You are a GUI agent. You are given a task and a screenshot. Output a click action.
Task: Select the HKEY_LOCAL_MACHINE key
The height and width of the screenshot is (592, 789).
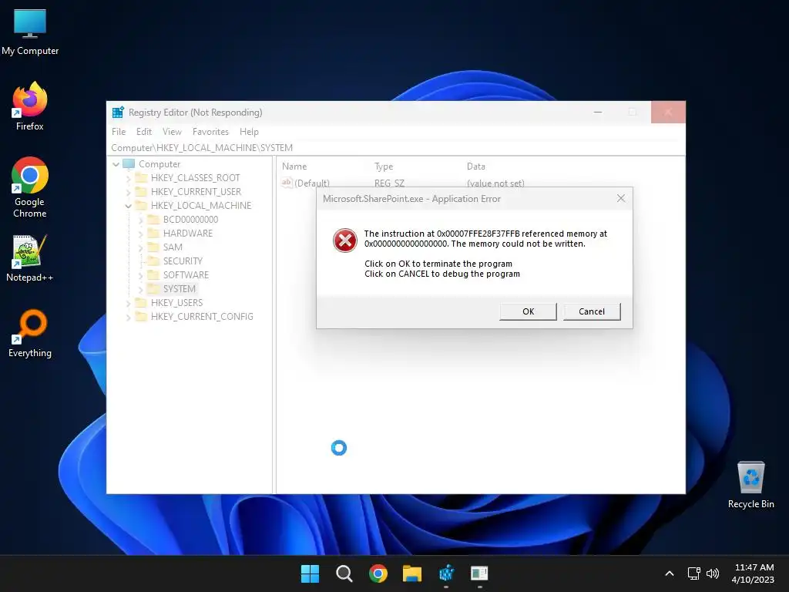click(201, 205)
